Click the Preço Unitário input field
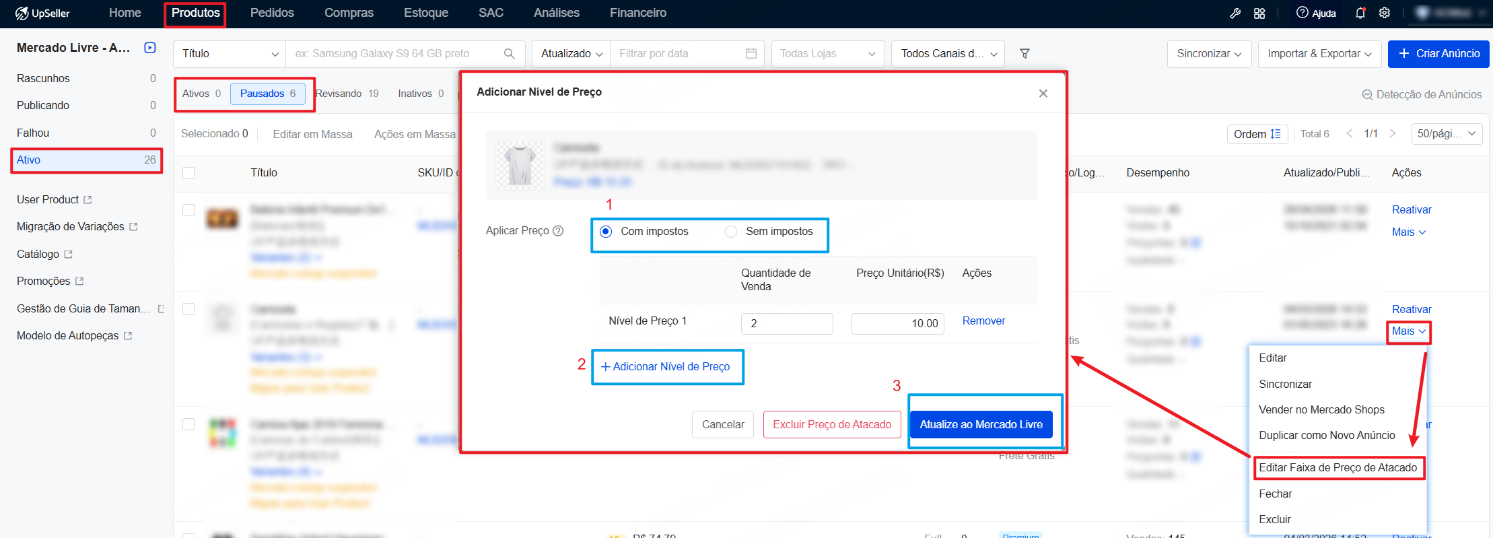 pyautogui.click(x=898, y=324)
